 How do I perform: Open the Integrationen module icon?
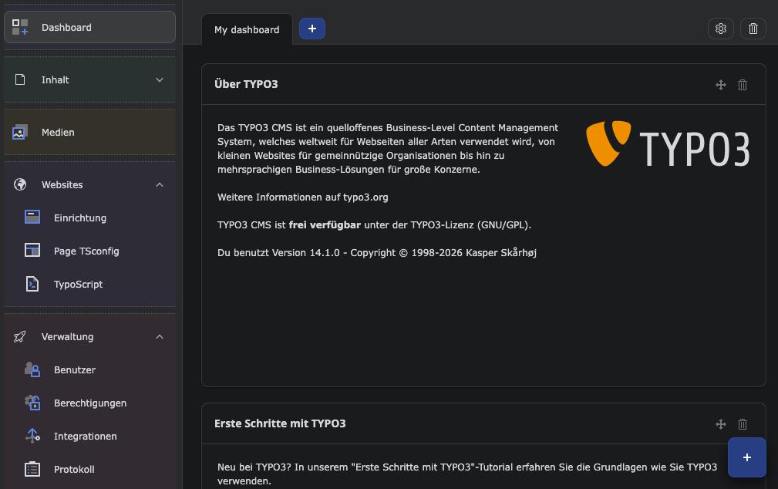point(32,436)
